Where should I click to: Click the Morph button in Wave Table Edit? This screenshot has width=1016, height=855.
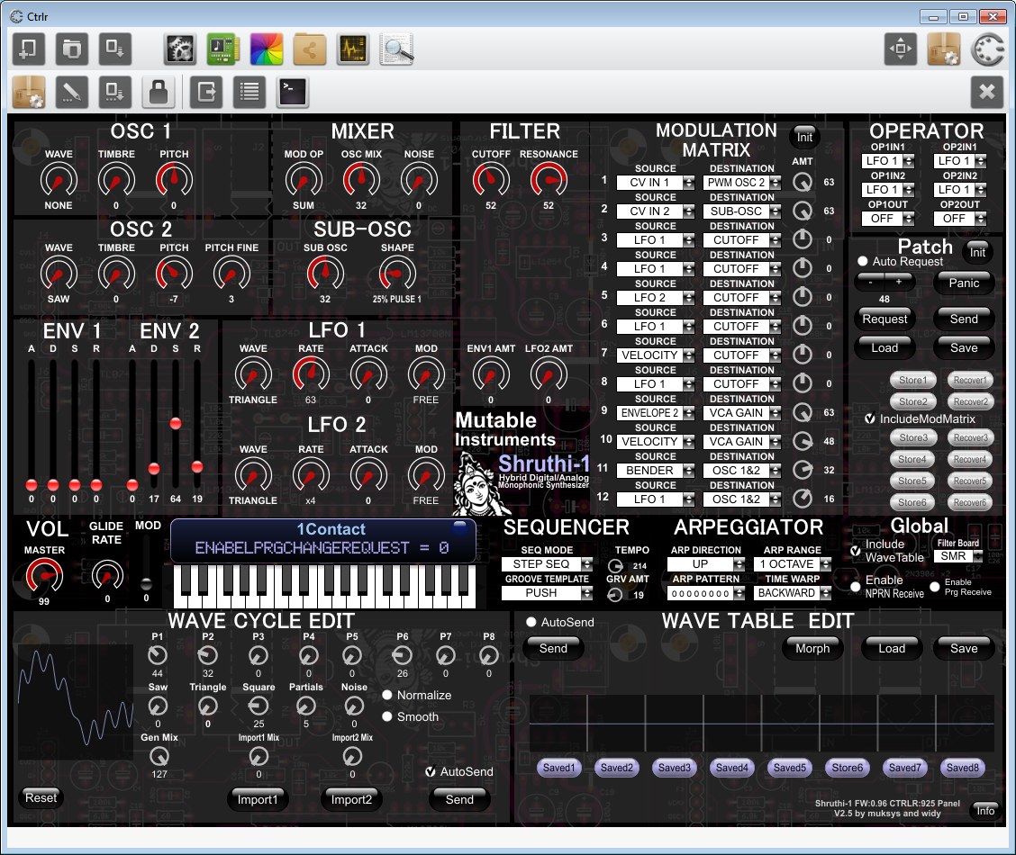pos(812,648)
